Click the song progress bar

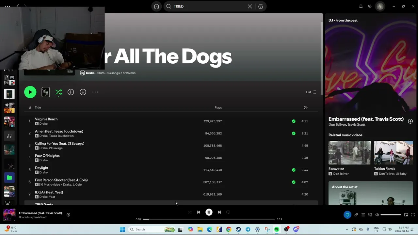pyautogui.click(x=209, y=219)
